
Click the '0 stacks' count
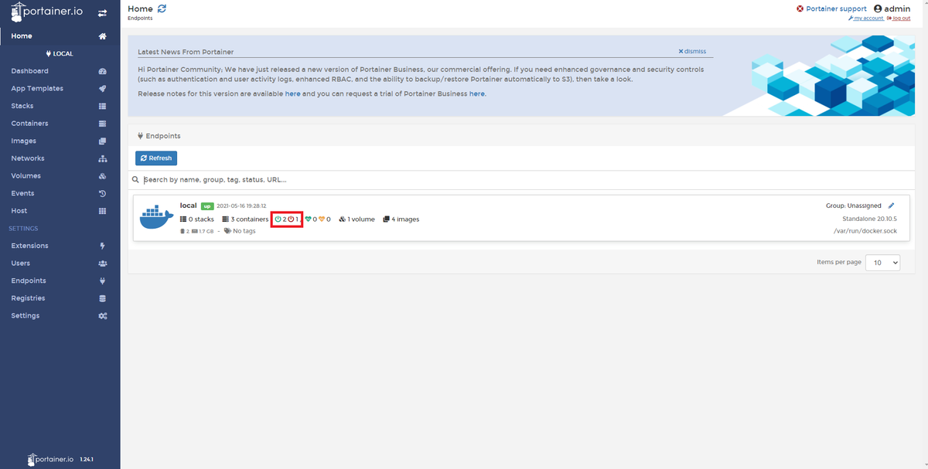(197, 219)
